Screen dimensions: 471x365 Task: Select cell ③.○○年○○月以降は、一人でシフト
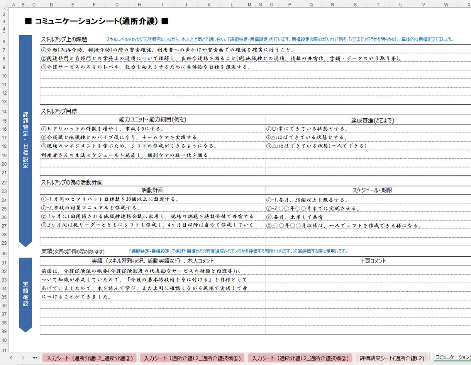tap(368, 225)
